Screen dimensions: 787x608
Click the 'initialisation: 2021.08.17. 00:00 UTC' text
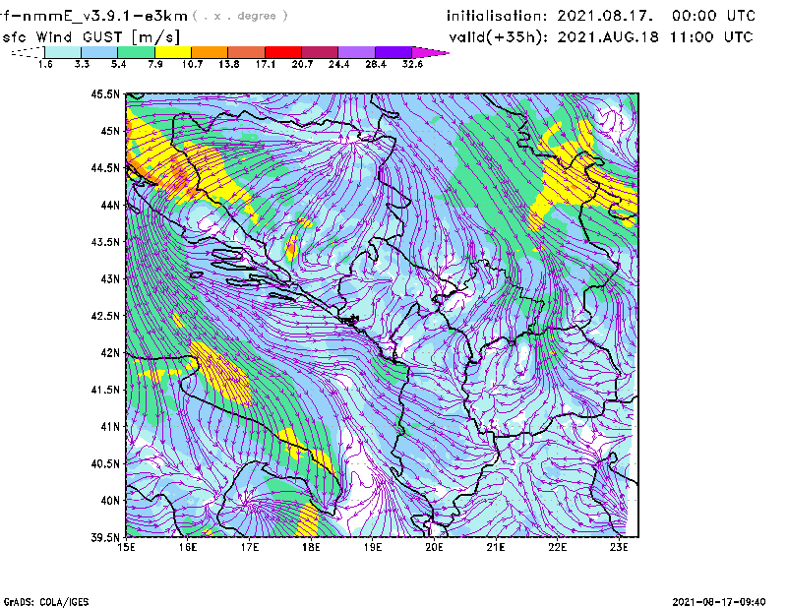pyautogui.click(x=601, y=16)
